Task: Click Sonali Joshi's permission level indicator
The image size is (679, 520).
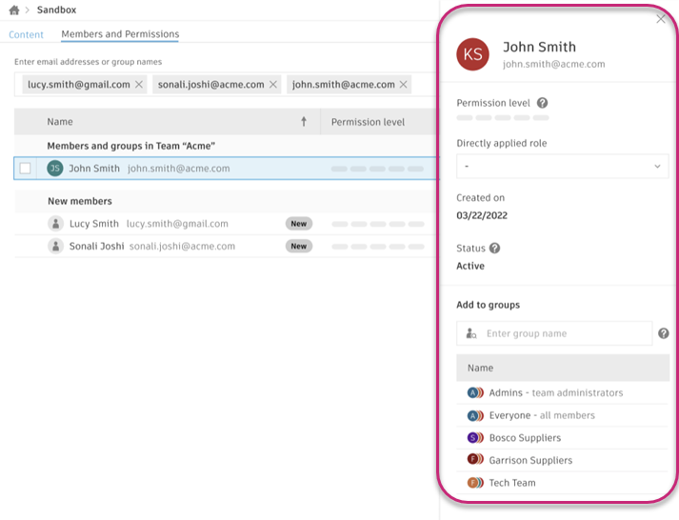Action: [378, 247]
